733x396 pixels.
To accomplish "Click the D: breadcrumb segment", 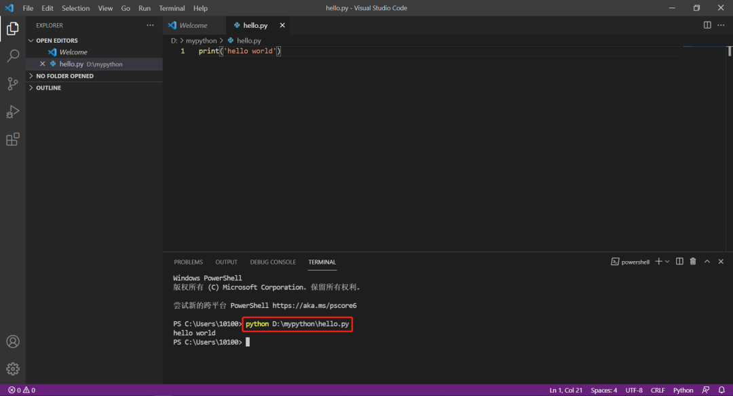I will tap(174, 41).
